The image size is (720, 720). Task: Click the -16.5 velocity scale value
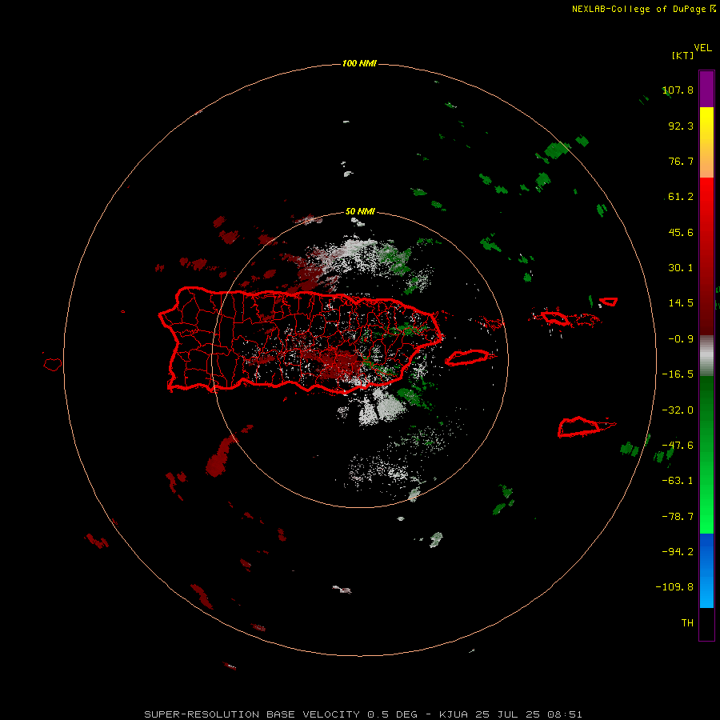[678, 374]
